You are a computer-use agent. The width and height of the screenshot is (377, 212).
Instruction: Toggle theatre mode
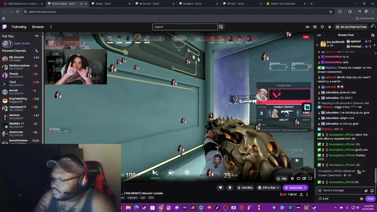pyautogui.click(x=304, y=178)
